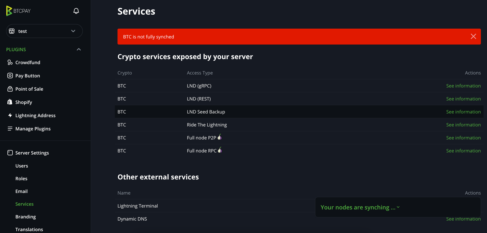487x233 pixels.
Task: Click the Tor onion icon by Full node RPC
Action: coord(220,150)
